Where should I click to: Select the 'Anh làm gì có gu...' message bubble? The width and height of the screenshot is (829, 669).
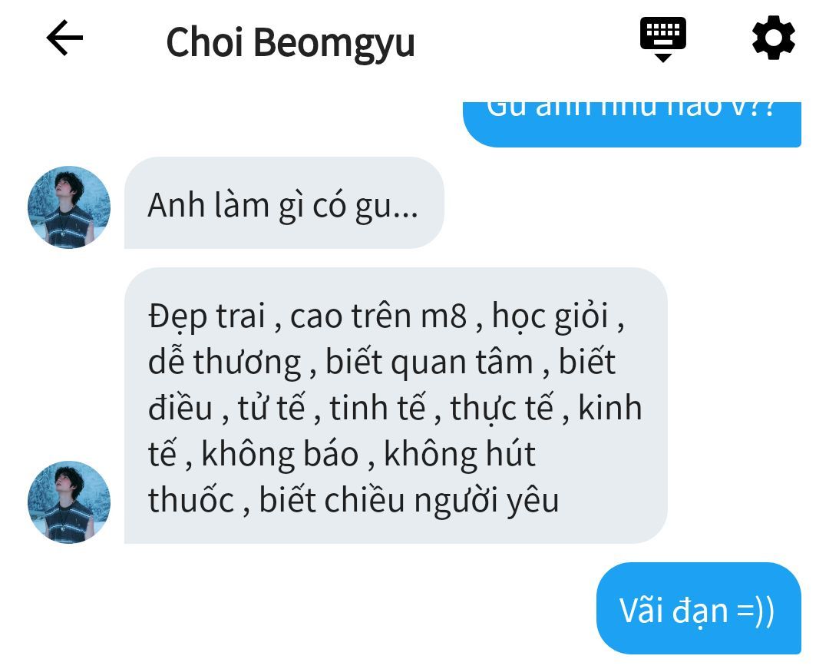tap(284, 203)
